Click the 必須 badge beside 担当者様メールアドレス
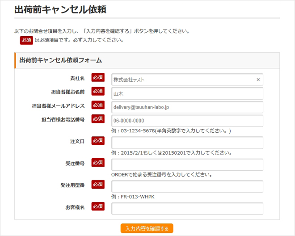The image size is (295, 236). coord(98,105)
